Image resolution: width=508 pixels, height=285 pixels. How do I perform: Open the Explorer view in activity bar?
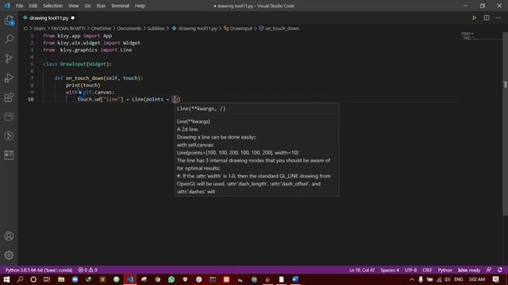click(9, 21)
